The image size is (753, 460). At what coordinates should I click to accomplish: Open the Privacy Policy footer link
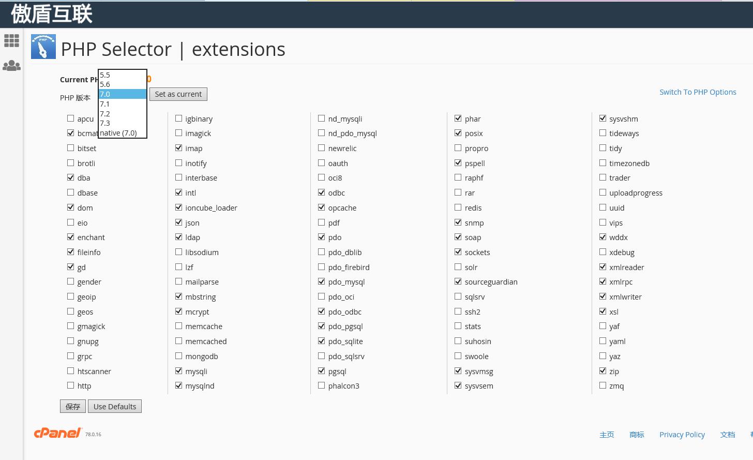pyautogui.click(x=682, y=435)
